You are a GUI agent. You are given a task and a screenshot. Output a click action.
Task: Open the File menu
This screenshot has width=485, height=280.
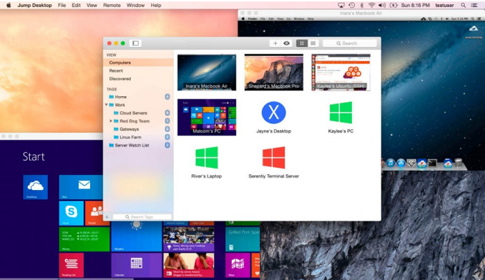tap(62, 6)
